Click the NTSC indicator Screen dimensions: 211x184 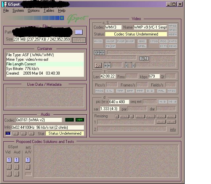click(171, 91)
